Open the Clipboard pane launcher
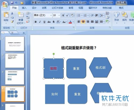The image size is (134, 110). pyautogui.click(x=13, y=27)
